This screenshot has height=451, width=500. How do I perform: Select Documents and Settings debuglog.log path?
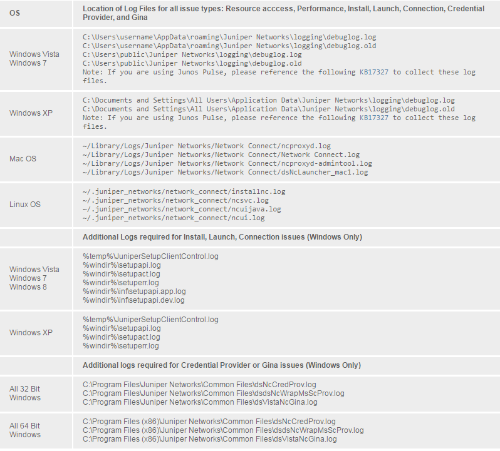coord(269,100)
